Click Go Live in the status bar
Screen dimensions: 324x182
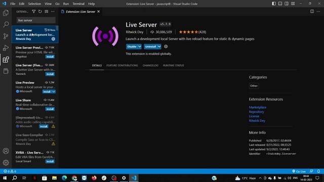pos(299,171)
